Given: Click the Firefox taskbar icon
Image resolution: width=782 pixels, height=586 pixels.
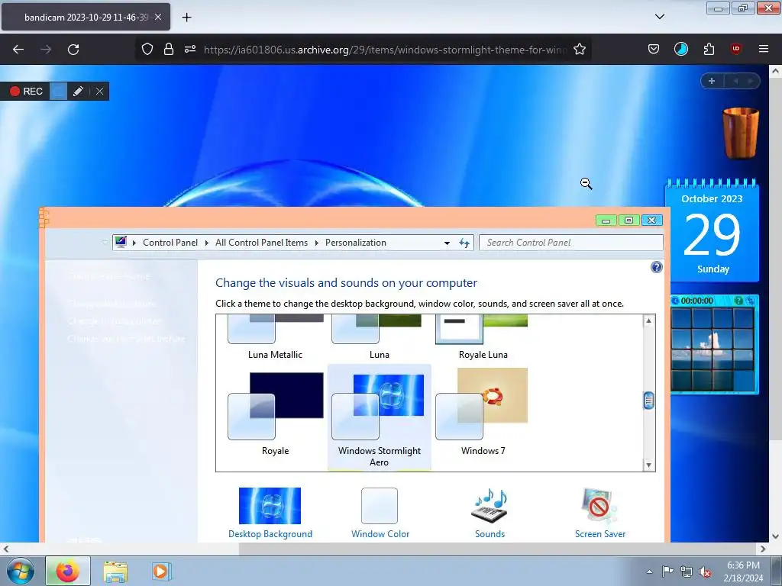Looking at the screenshot, I should [68, 571].
